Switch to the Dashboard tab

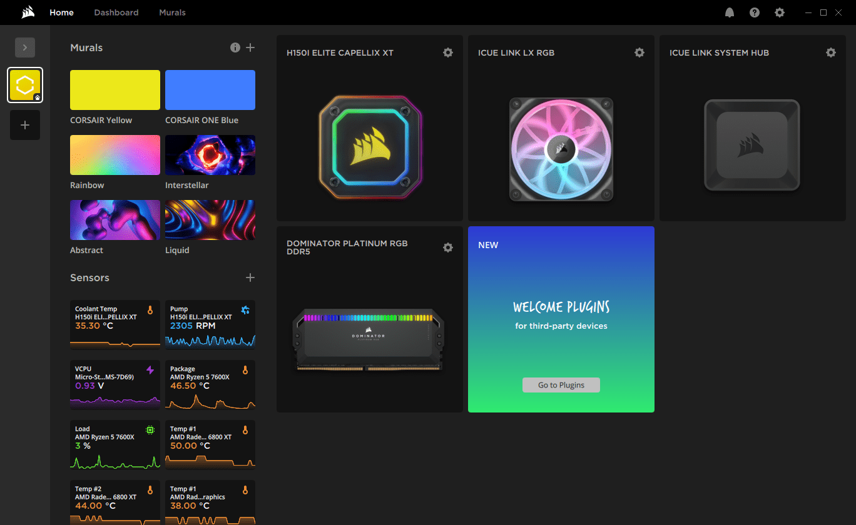116,12
